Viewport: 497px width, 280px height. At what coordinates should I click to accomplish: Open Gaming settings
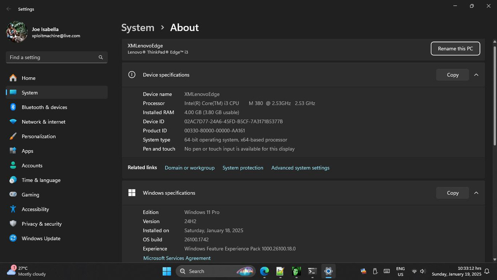click(x=30, y=194)
